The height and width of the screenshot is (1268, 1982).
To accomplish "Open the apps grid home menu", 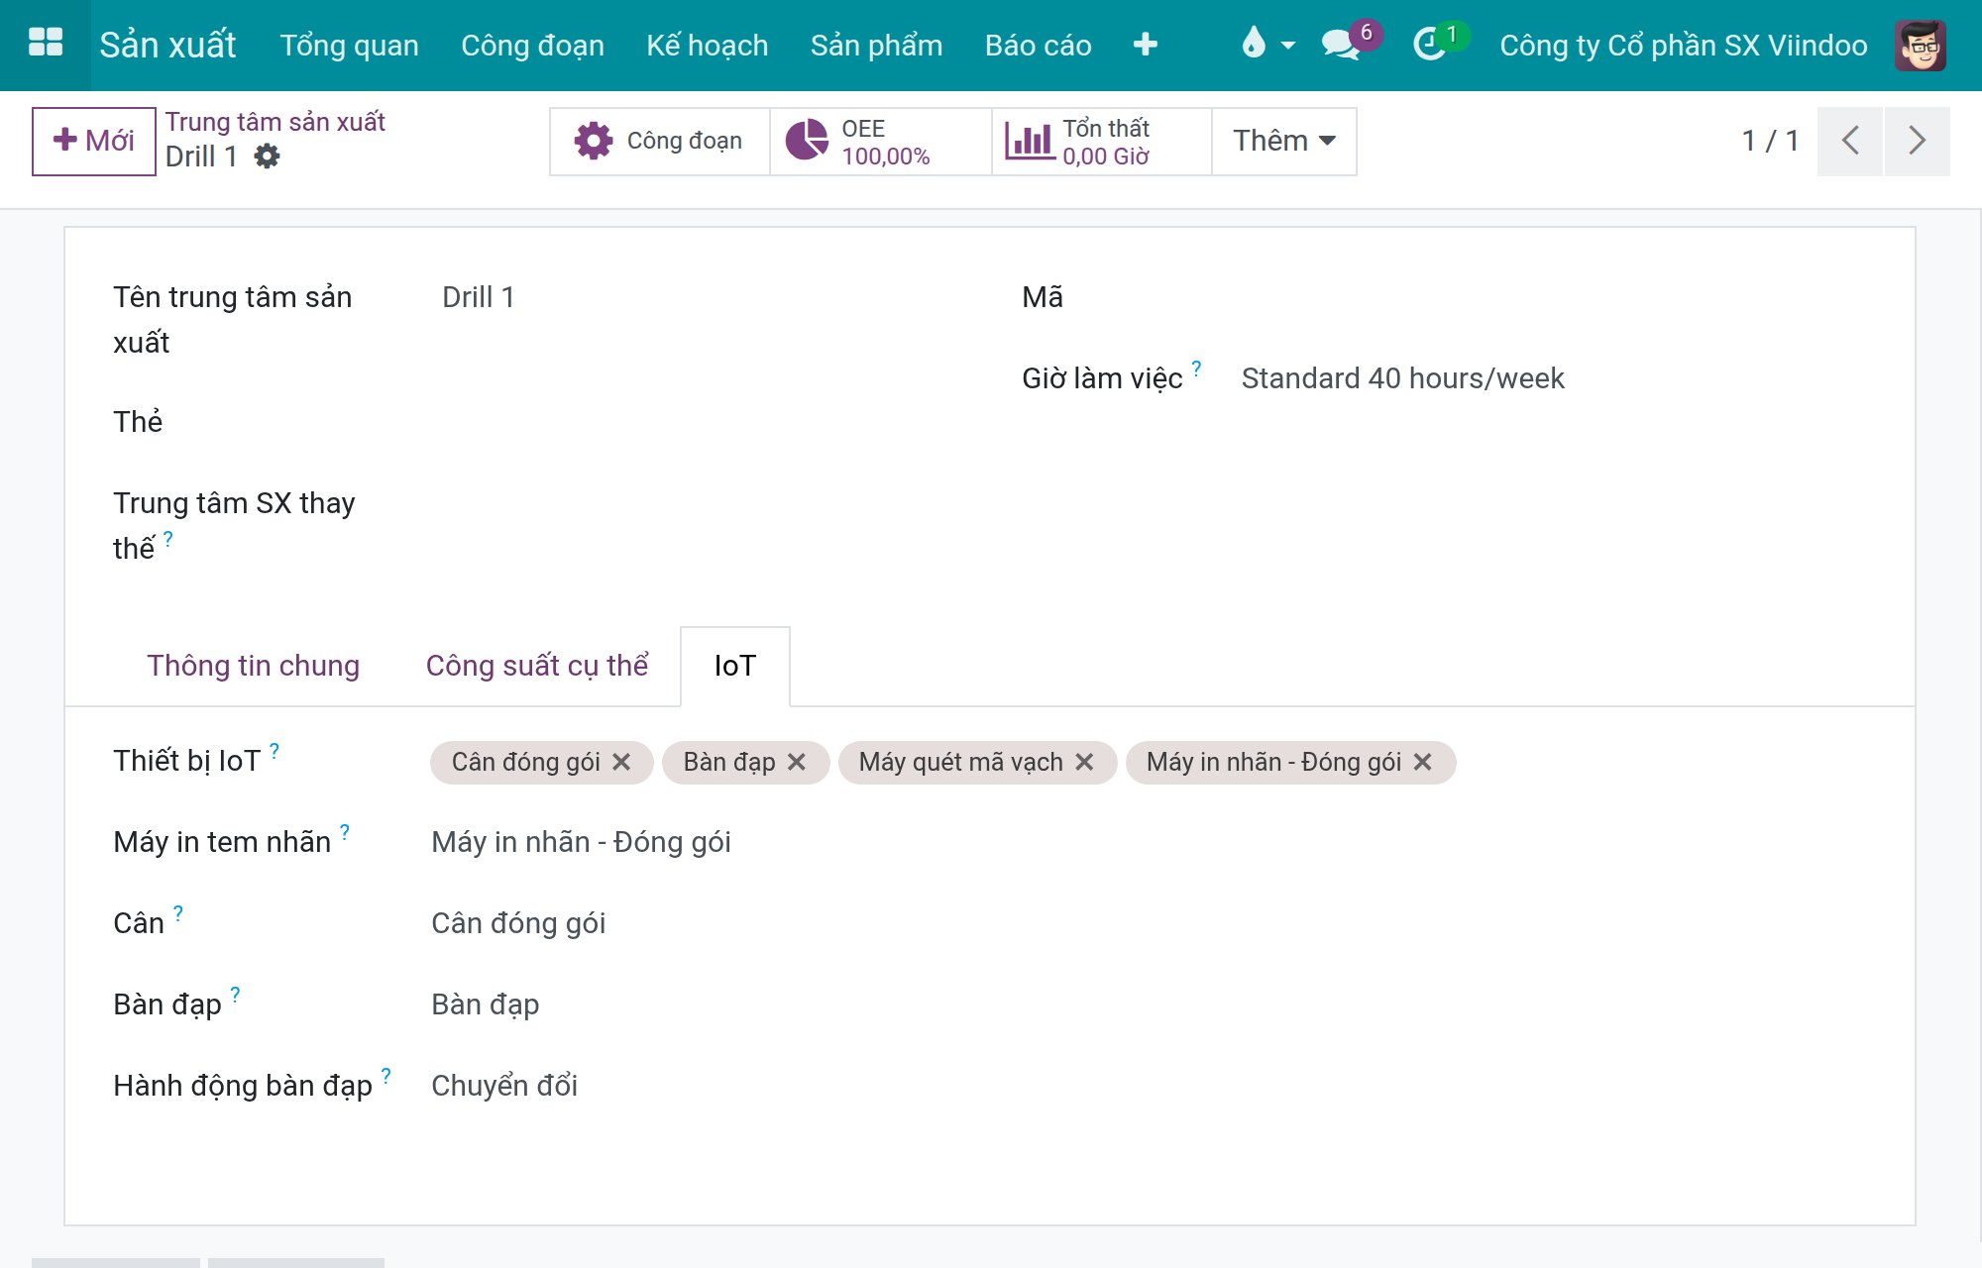I will 46,45.
